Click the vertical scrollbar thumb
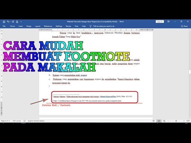 pos(190,72)
